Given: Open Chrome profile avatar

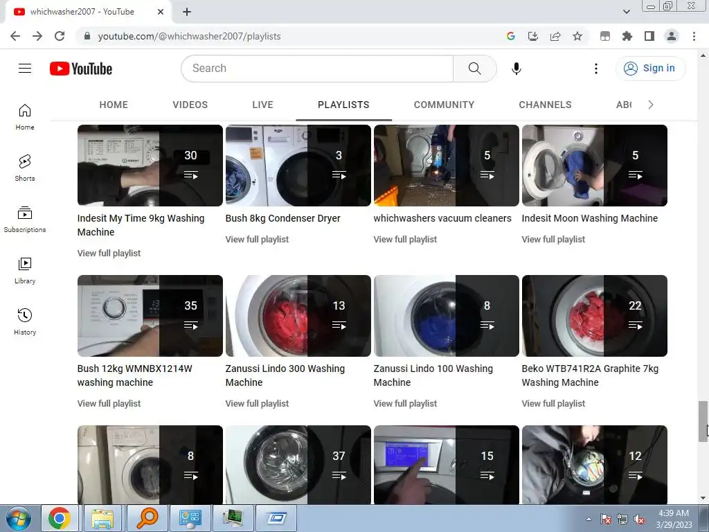Looking at the screenshot, I should 672,36.
